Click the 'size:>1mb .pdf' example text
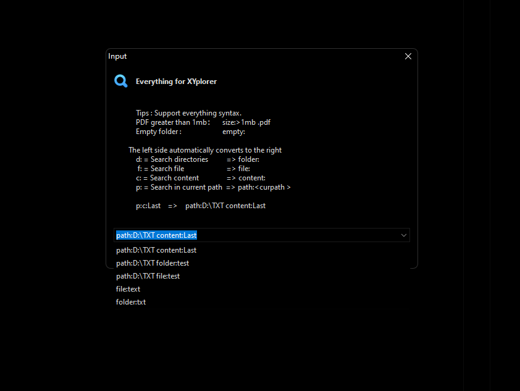 (246, 122)
